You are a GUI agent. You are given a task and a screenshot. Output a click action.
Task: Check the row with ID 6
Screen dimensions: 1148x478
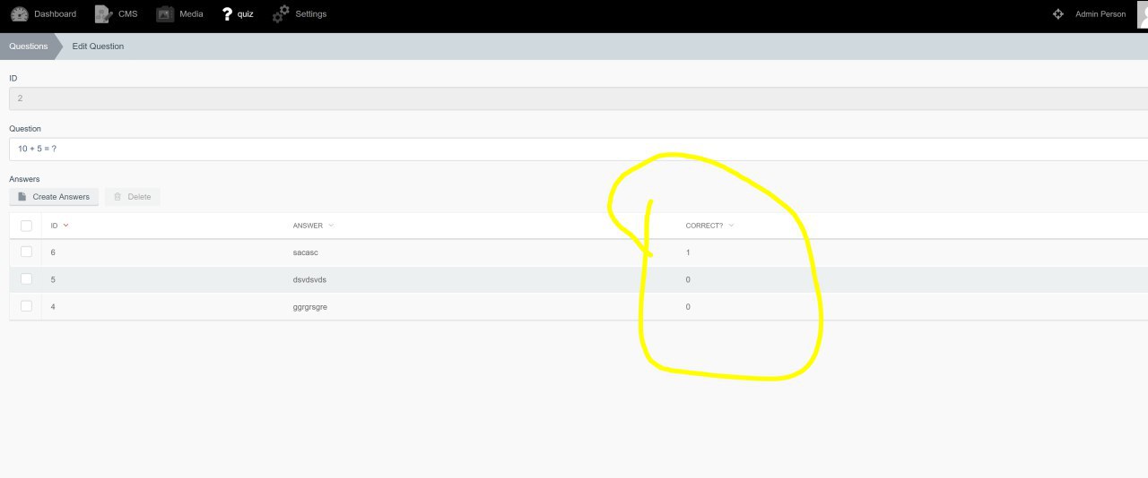point(26,252)
